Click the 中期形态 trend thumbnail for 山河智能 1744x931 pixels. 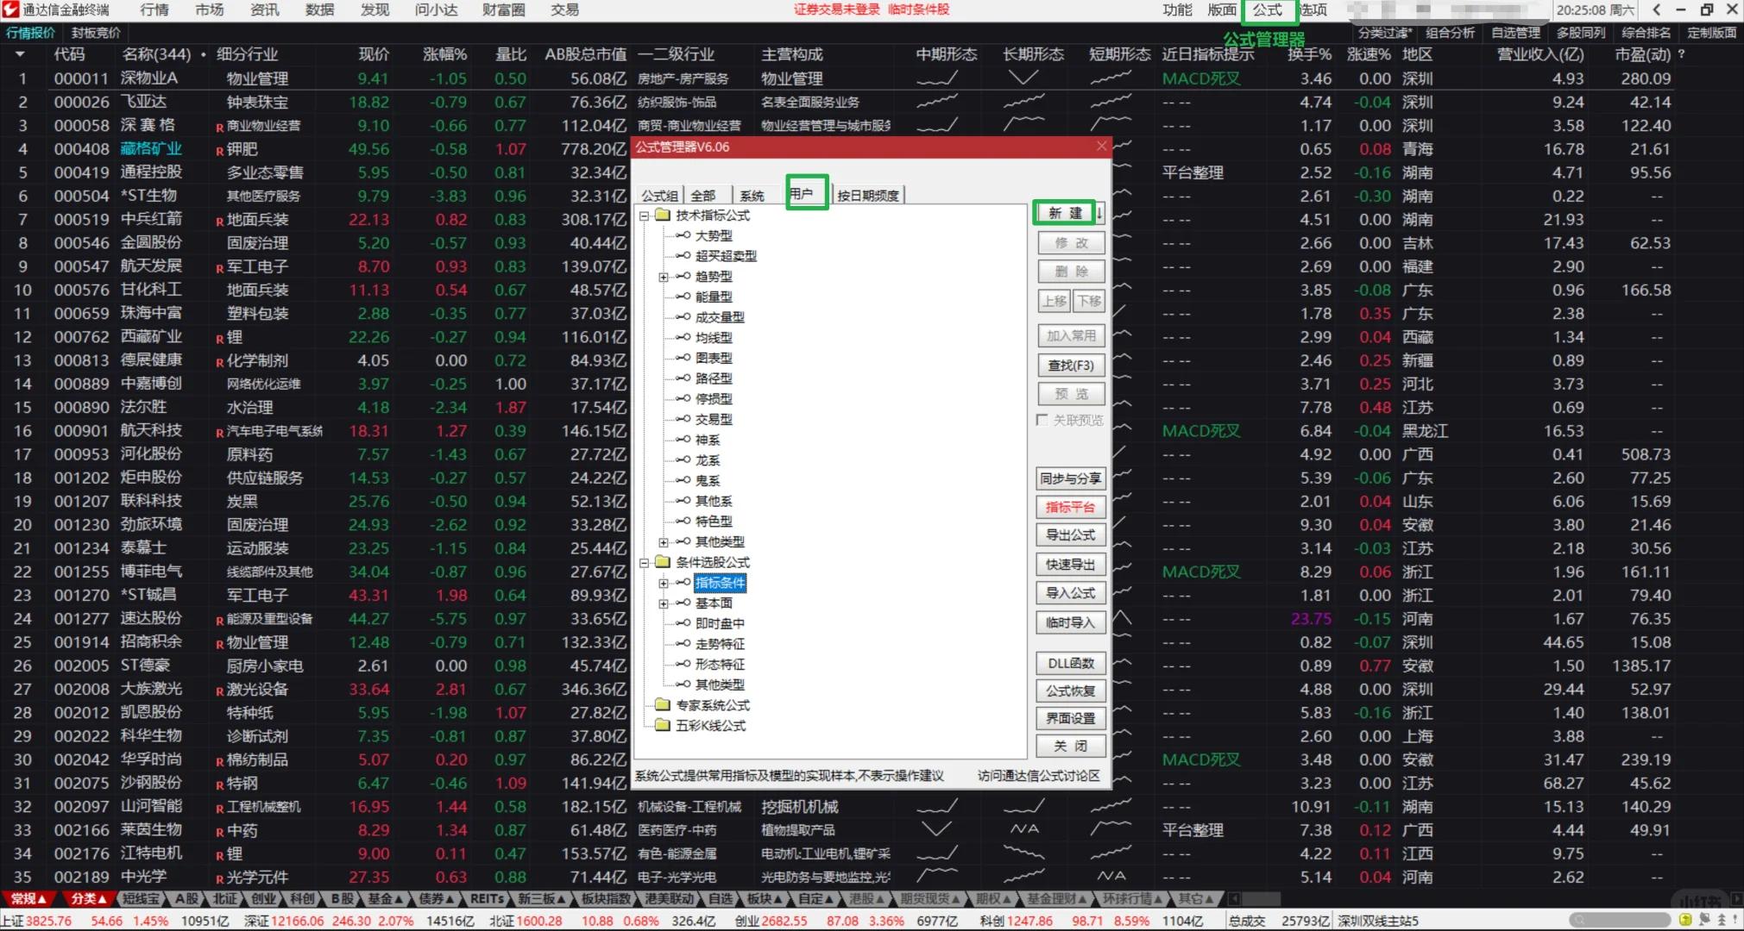click(936, 807)
